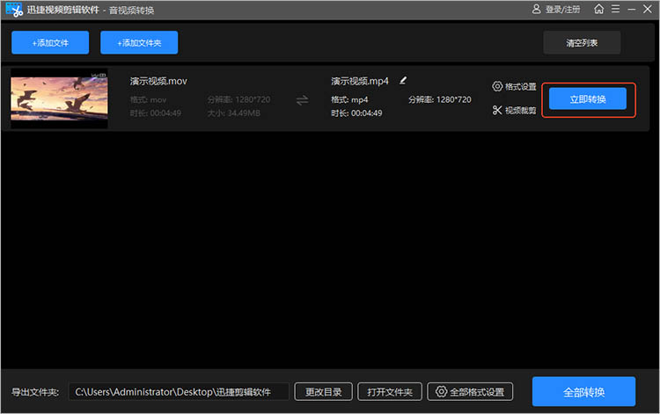The height and width of the screenshot is (414, 660).
Task: Click the user account icon
Action: pyautogui.click(x=536, y=9)
